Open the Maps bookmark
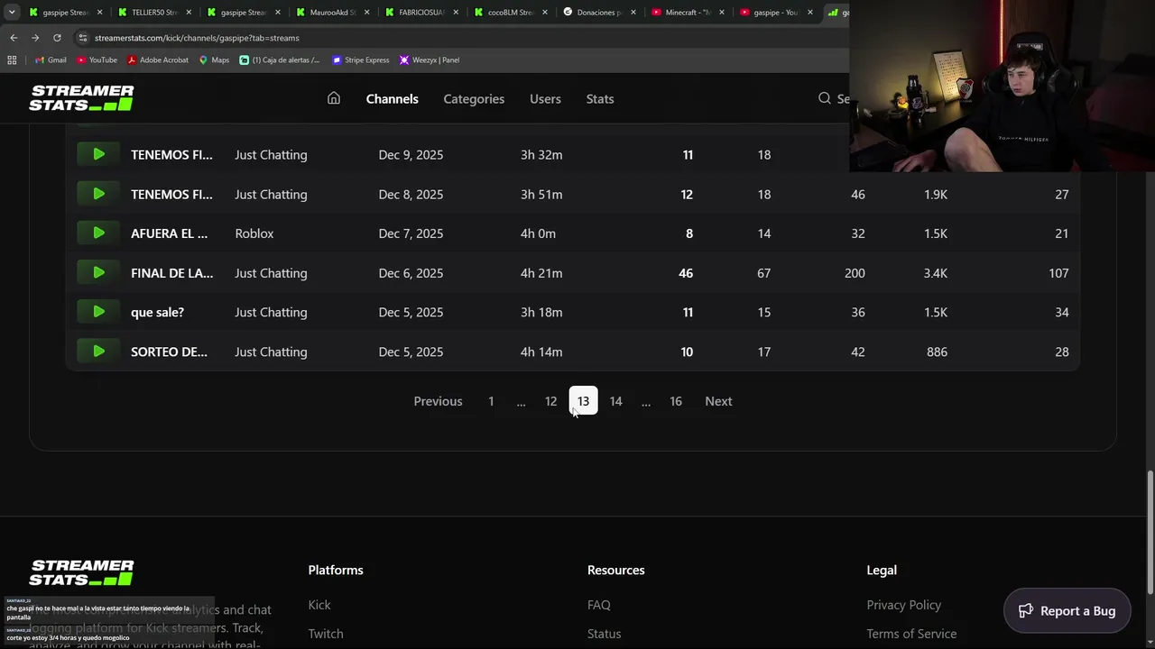This screenshot has width=1155, height=649. coord(214,59)
